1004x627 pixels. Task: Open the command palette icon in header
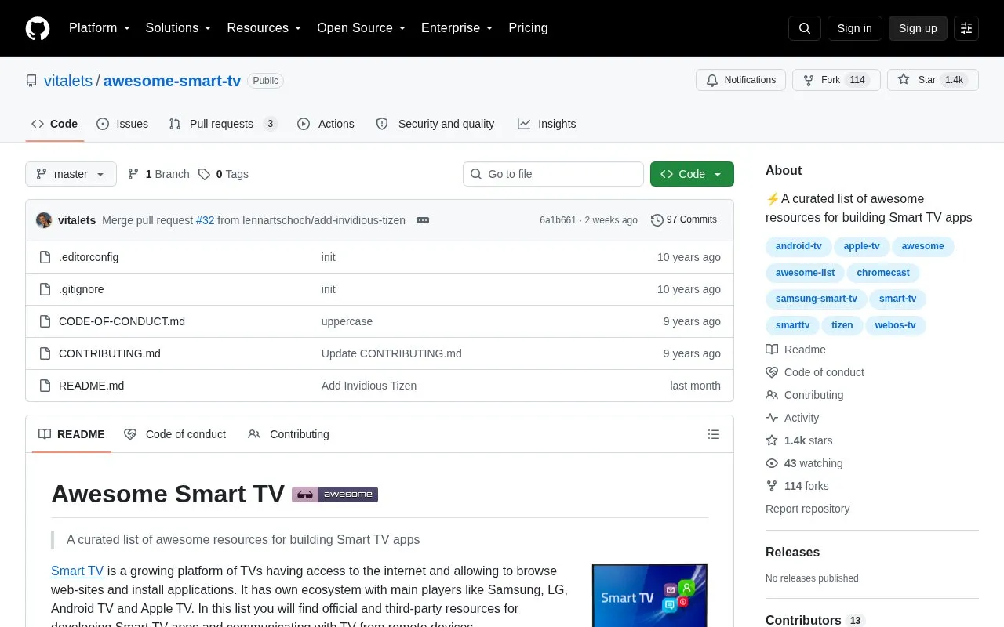coord(966,28)
